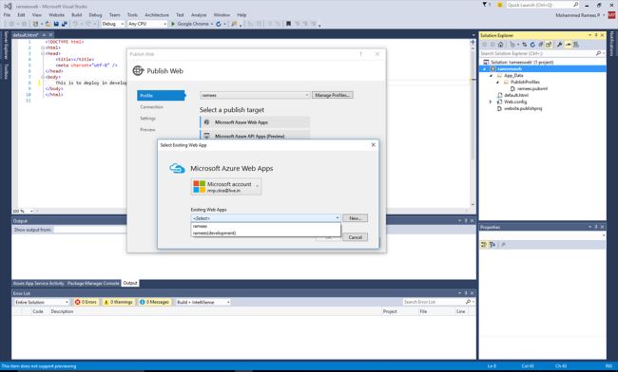The height and width of the screenshot is (372, 618).
Task: Open the Microsoft account selector dropdown
Action: (x=226, y=186)
